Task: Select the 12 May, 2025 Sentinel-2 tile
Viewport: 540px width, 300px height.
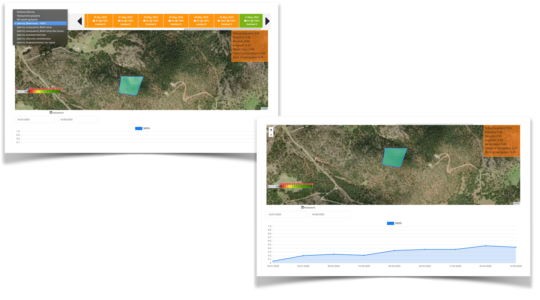Action: pyautogui.click(x=251, y=21)
